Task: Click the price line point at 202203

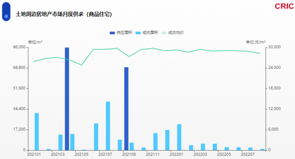Action: pos(200,49)
